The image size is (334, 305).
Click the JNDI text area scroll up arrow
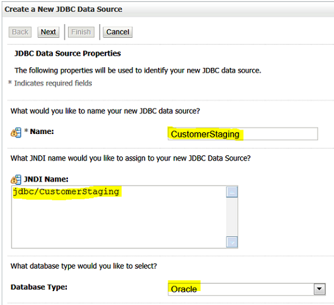(x=232, y=192)
